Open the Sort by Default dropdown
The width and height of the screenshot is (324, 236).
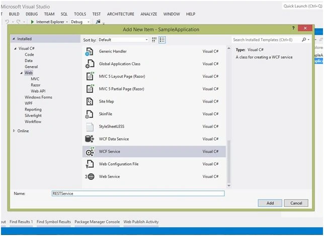click(x=123, y=40)
